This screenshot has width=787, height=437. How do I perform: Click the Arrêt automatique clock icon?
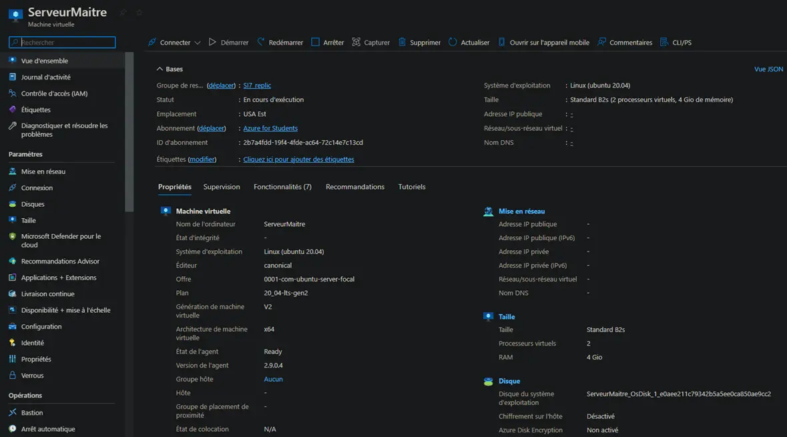point(13,429)
